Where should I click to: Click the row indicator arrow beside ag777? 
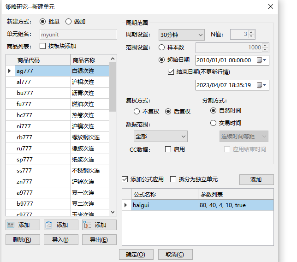coord(10,71)
